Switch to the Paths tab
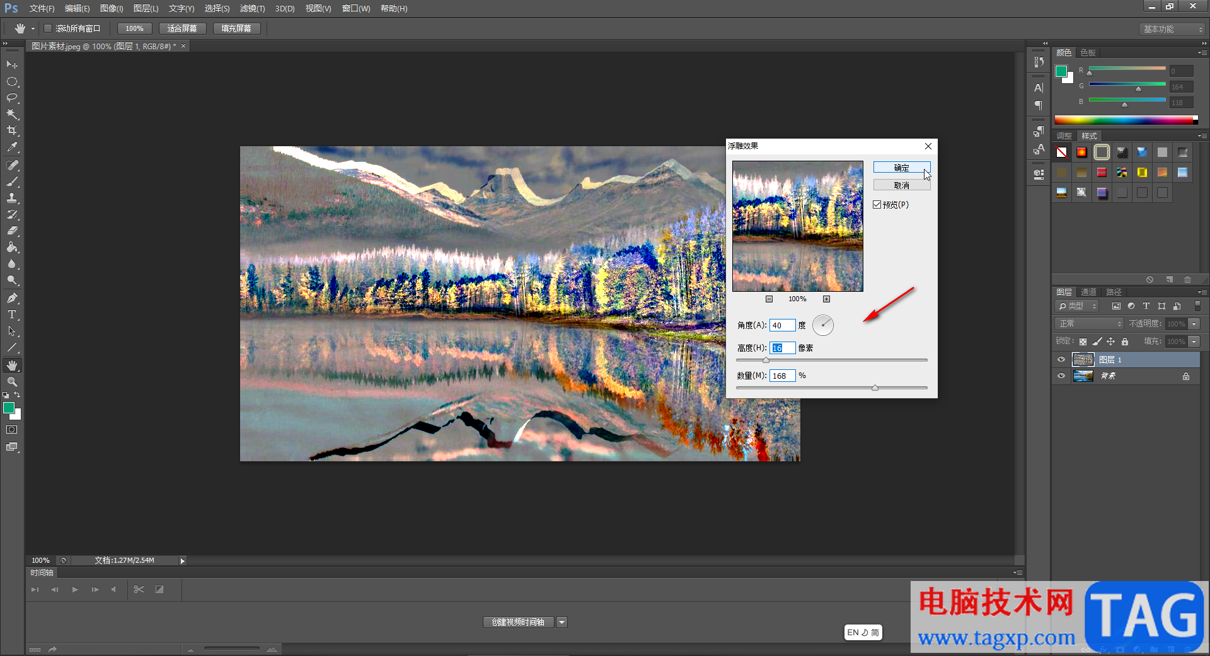The height and width of the screenshot is (656, 1210). [x=1114, y=292]
